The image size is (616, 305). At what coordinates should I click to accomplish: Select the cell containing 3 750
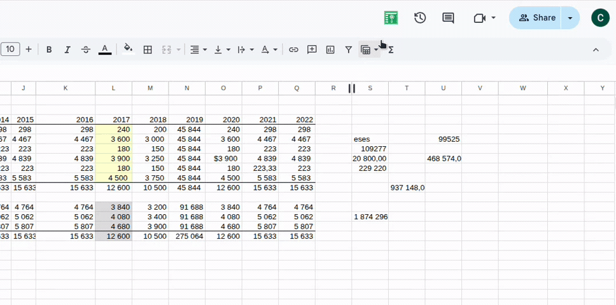(150, 178)
